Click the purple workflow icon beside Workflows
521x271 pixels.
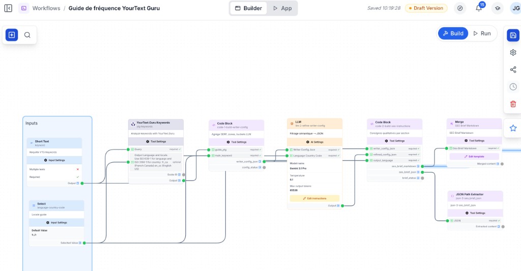tap(24, 8)
